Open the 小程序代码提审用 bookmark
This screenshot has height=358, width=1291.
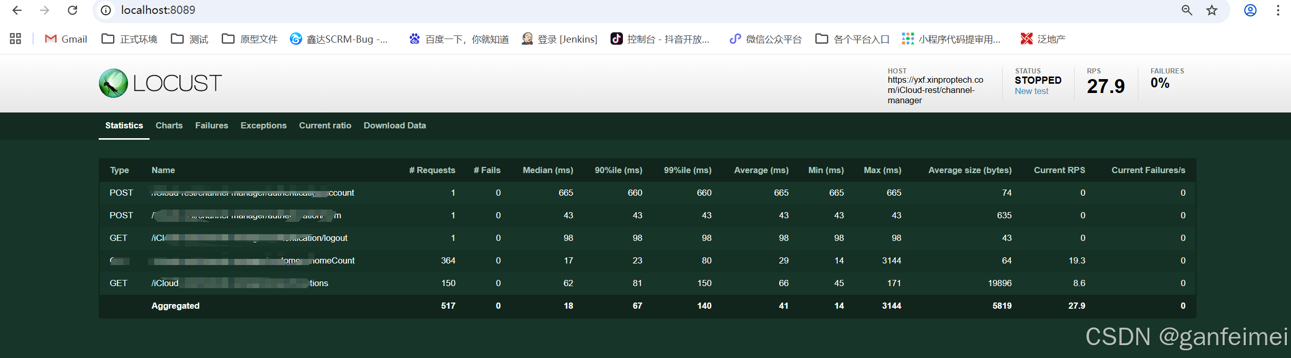[x=951, y=39]
